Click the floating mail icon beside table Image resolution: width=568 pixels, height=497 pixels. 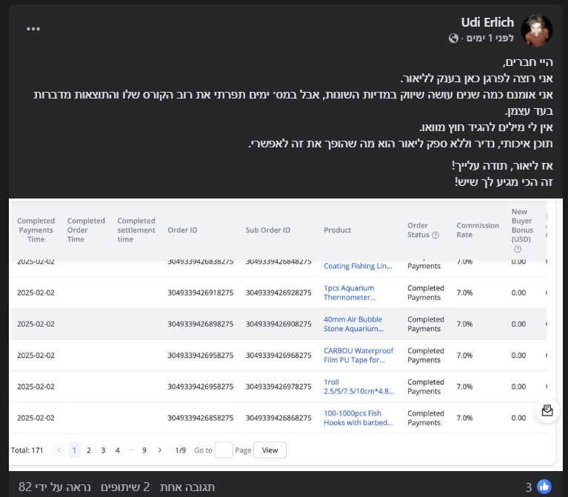click(x=547, y=410)
